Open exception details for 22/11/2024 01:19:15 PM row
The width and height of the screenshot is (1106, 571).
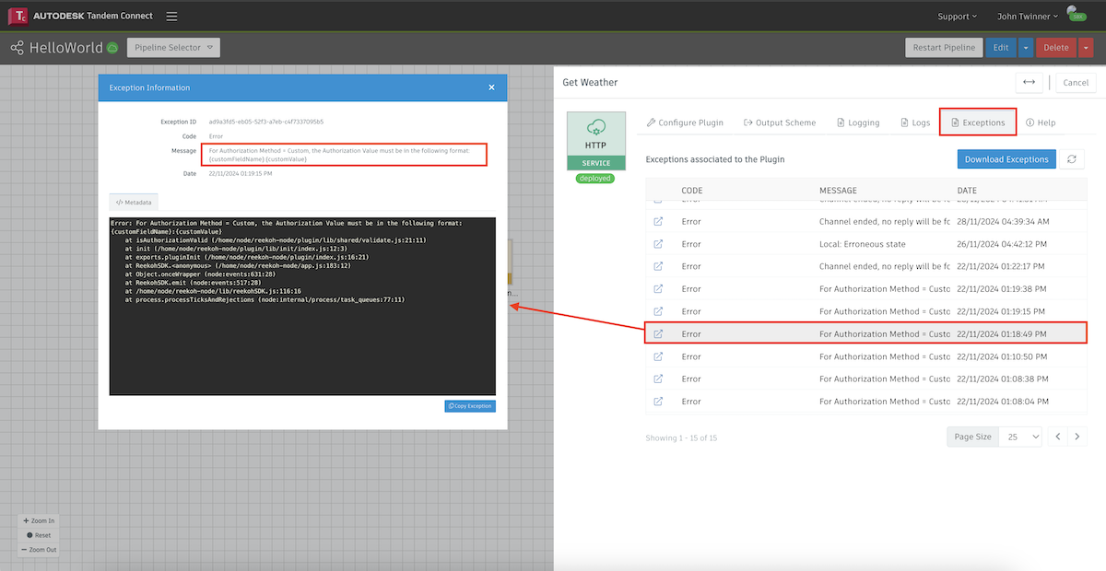658,311
